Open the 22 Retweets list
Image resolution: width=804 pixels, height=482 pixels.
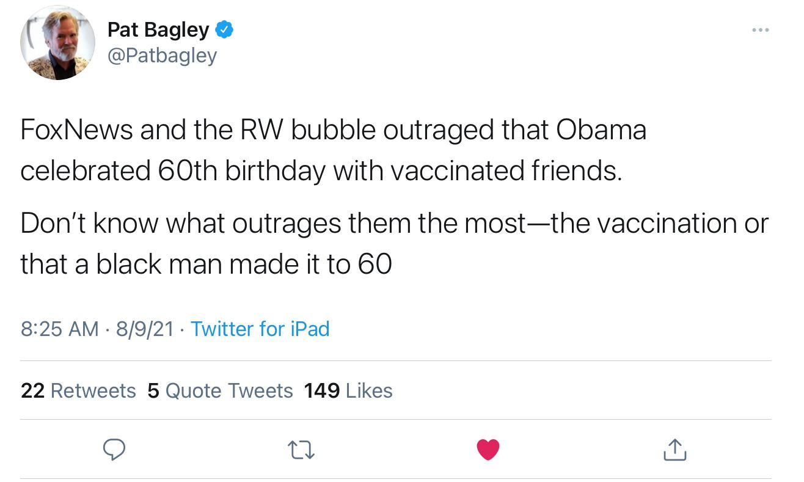(x=77, y=390)
